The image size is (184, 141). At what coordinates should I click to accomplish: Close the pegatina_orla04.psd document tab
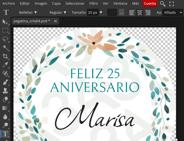pyautogui.click(x=56, y=21)
